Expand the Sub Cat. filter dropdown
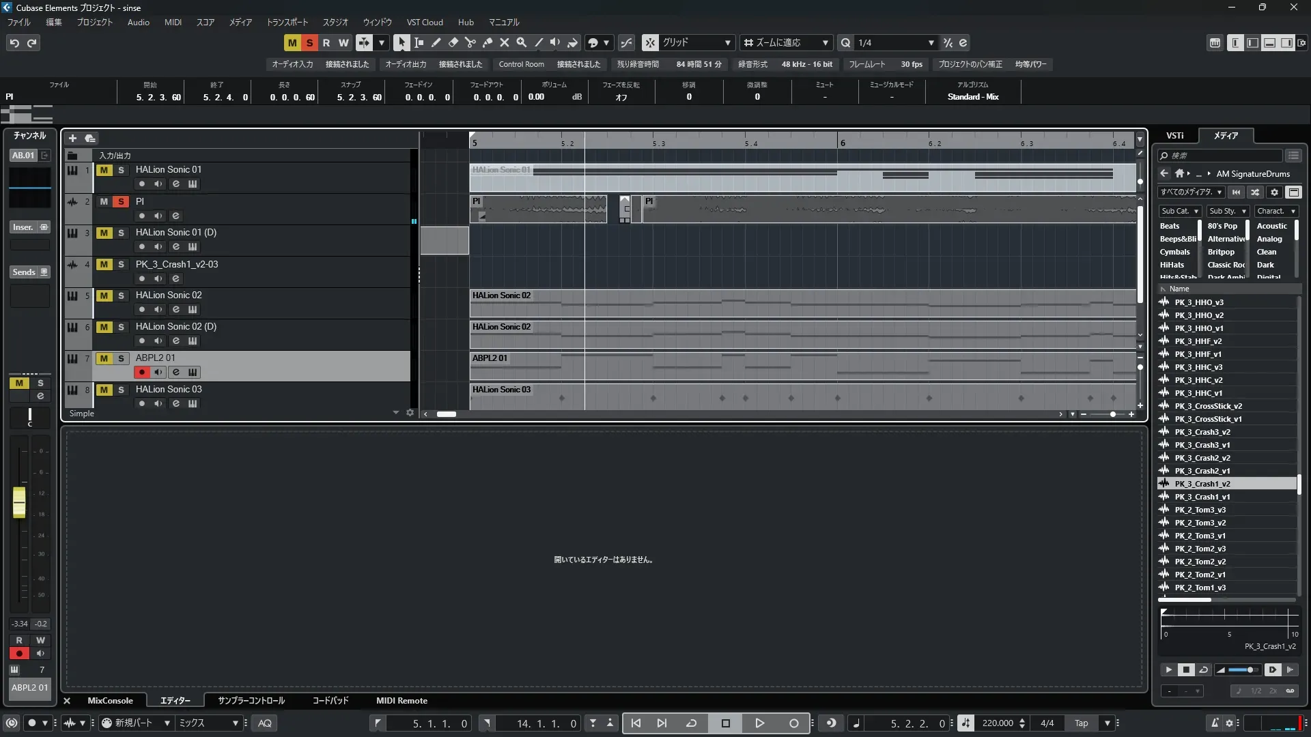 click(x=1179, y=211)
